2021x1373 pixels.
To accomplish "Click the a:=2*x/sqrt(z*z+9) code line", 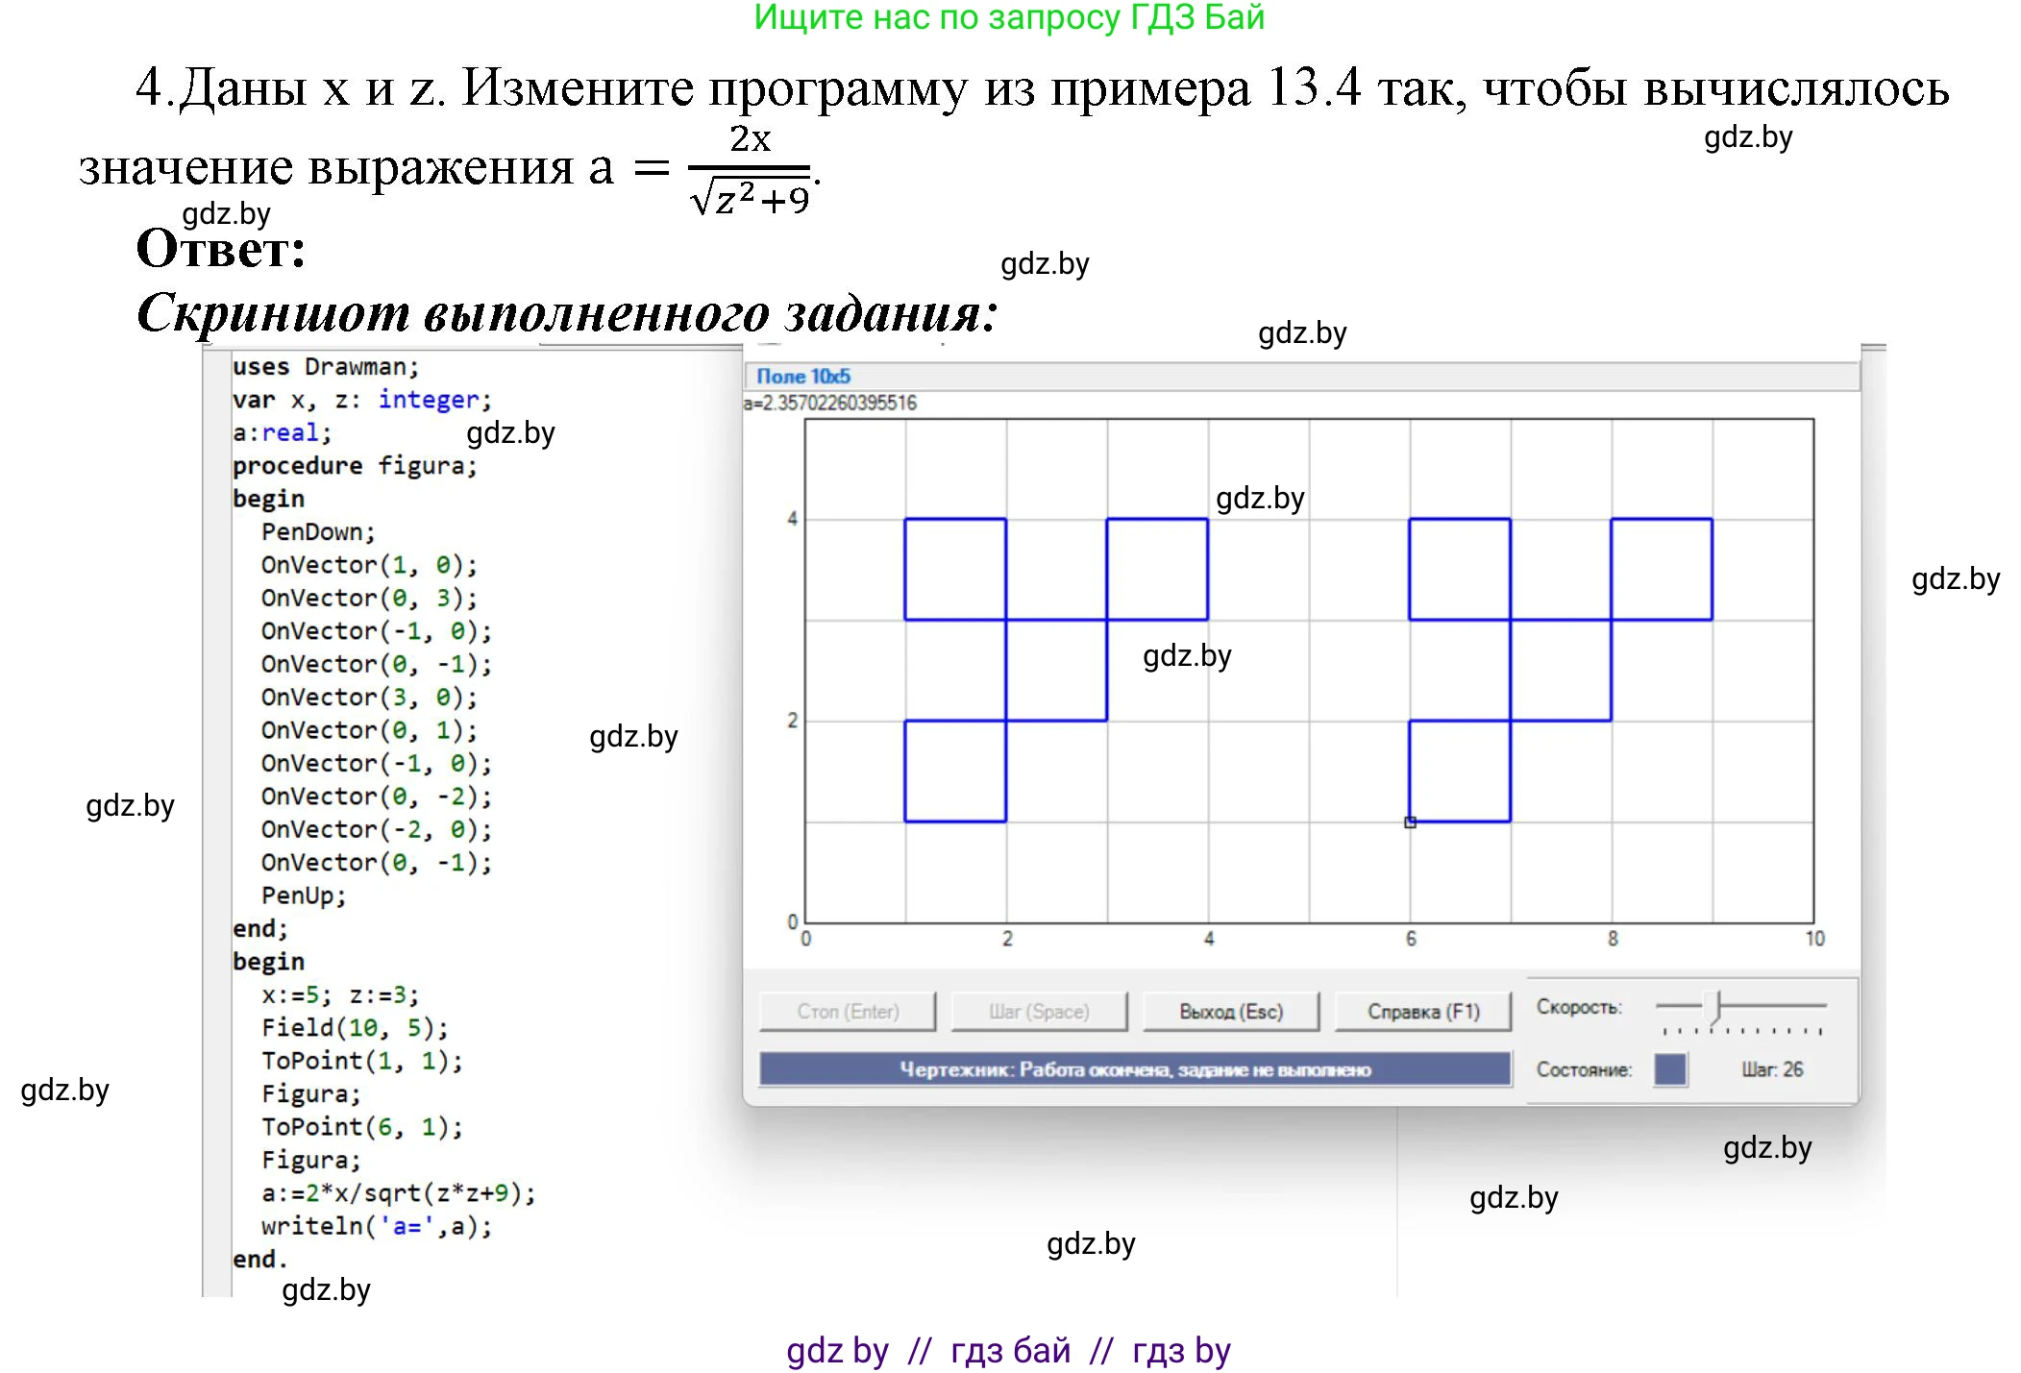I will click(398, 1193).
